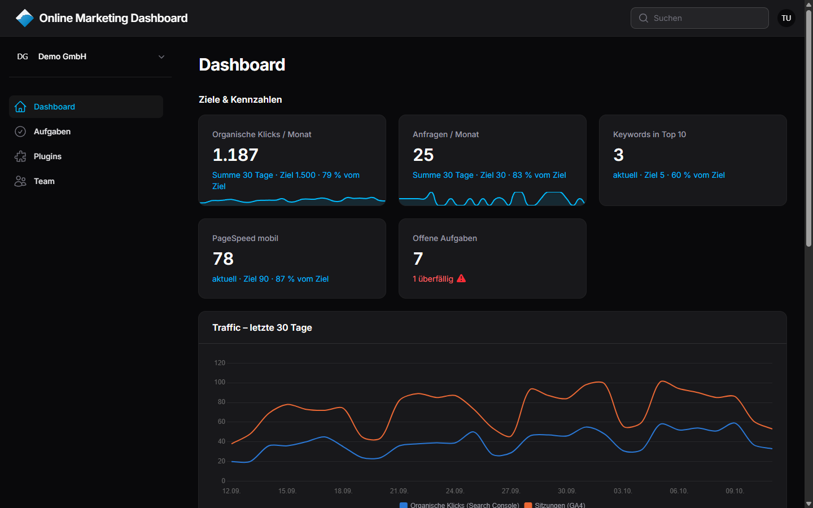The image size is (813, 508).
Task: Click the "1 überfällig" text
Action: 433,279
